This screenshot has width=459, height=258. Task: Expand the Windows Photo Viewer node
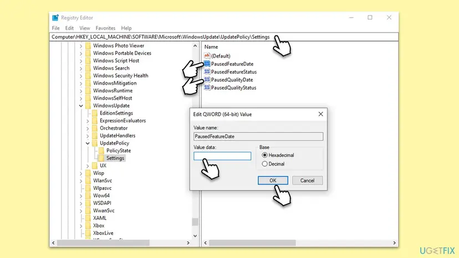[x=81, y=45]
